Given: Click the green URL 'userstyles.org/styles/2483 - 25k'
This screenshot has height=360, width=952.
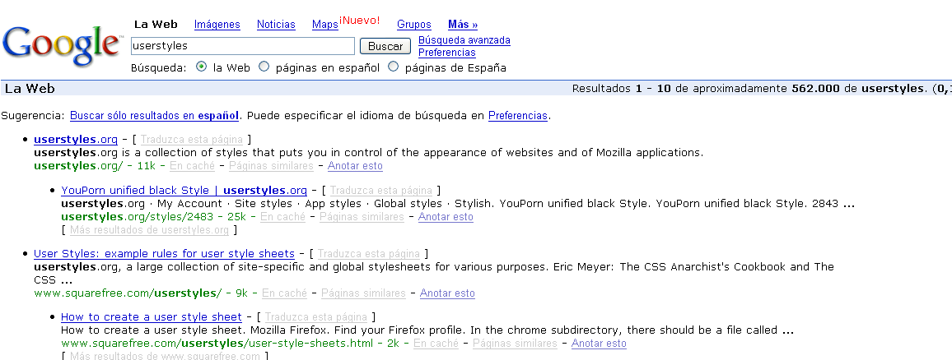Looking at the screenshot, I should [153, 216].
